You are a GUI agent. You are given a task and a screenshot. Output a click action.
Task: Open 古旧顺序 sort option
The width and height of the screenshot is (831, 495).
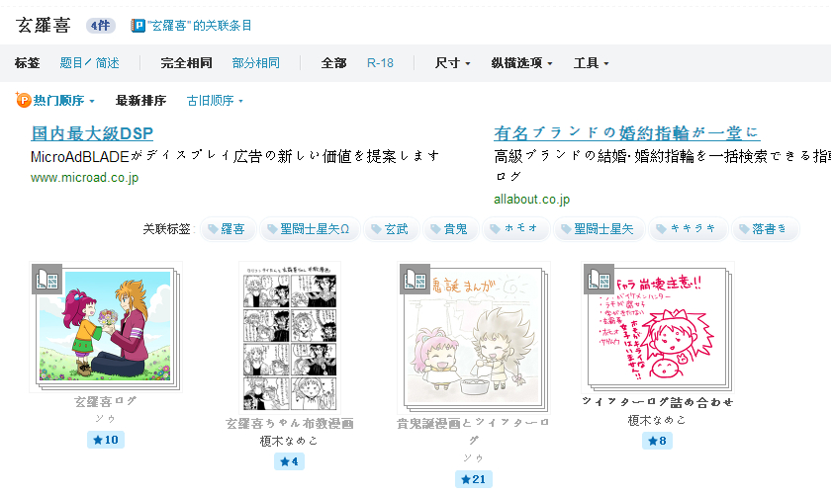click(215, 101)
